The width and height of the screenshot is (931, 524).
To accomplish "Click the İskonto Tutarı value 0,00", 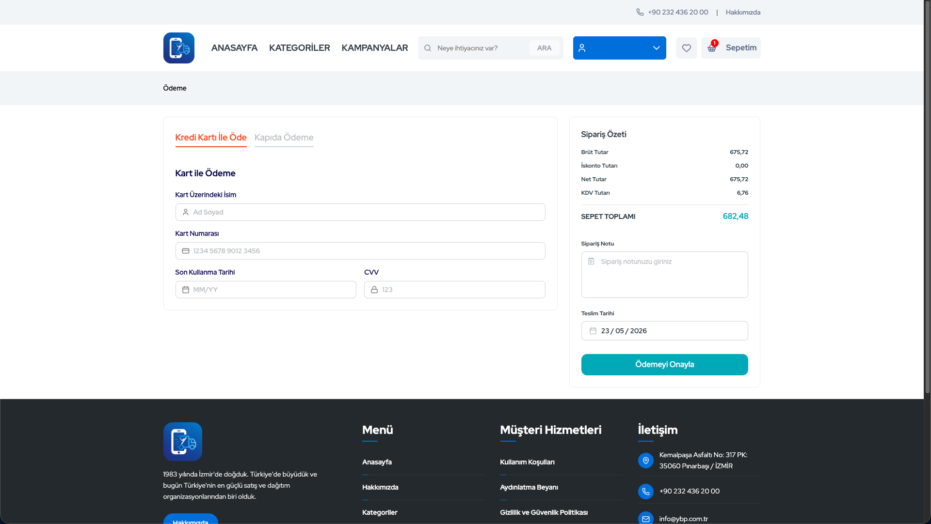I will tap(741, 166).
